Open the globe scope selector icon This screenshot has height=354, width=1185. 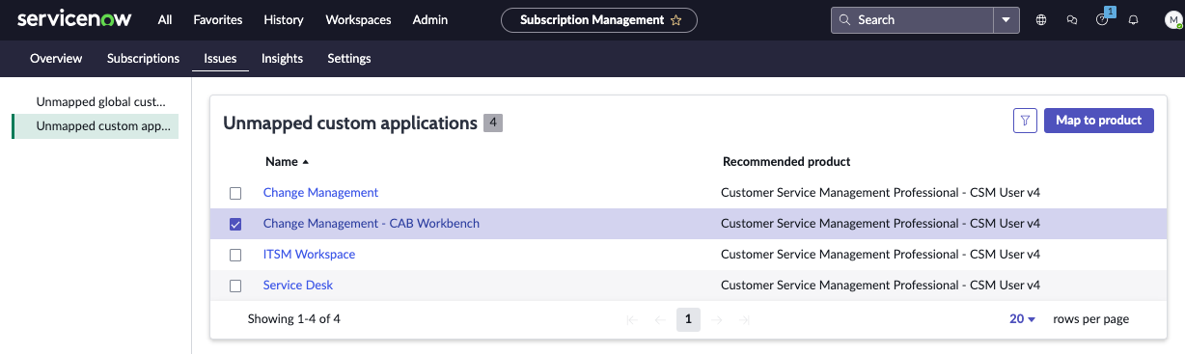pyautogui.click(x=1041, y=19)
